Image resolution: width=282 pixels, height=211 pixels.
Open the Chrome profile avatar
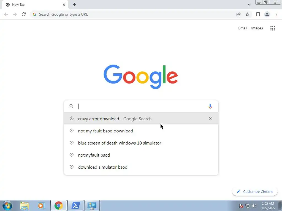[x=267, y=14]
